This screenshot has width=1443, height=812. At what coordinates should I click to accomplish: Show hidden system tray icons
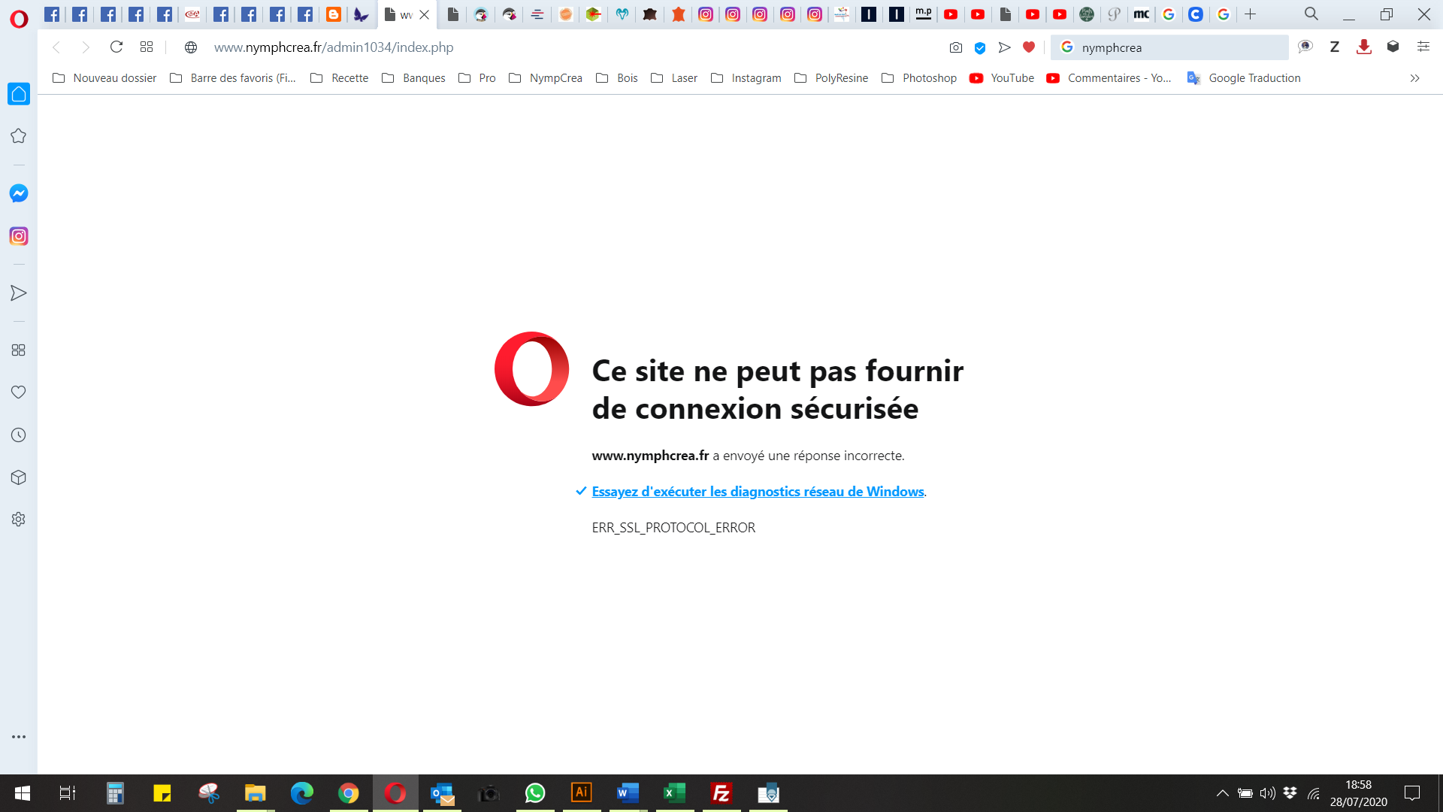click(x=1223, y=793)
